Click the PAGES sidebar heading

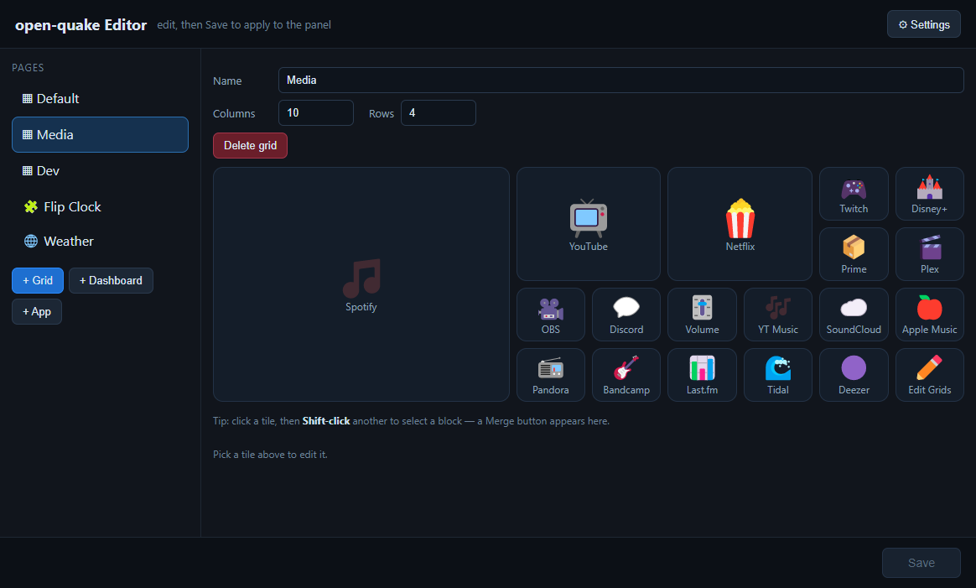(x=28, y=67)
